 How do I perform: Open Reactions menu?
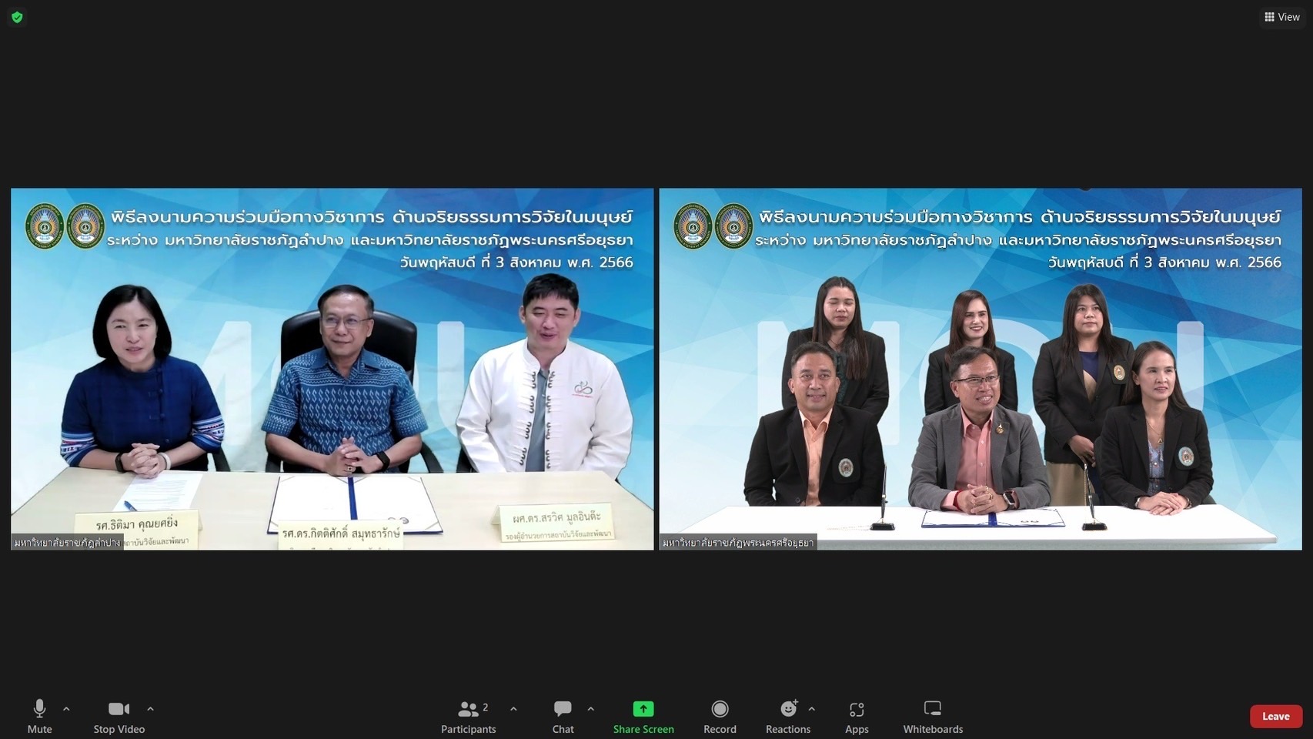pos(788,717)
